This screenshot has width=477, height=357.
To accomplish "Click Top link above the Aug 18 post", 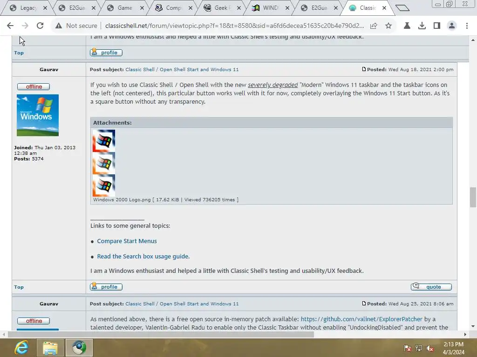I will tap(19, 53).
